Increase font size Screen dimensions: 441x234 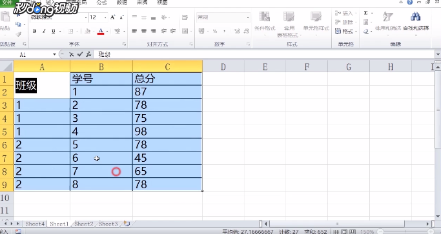112,17
